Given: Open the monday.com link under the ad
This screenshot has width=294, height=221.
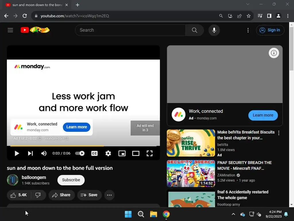Looking at the screenshot, I should tap(56, 138).
